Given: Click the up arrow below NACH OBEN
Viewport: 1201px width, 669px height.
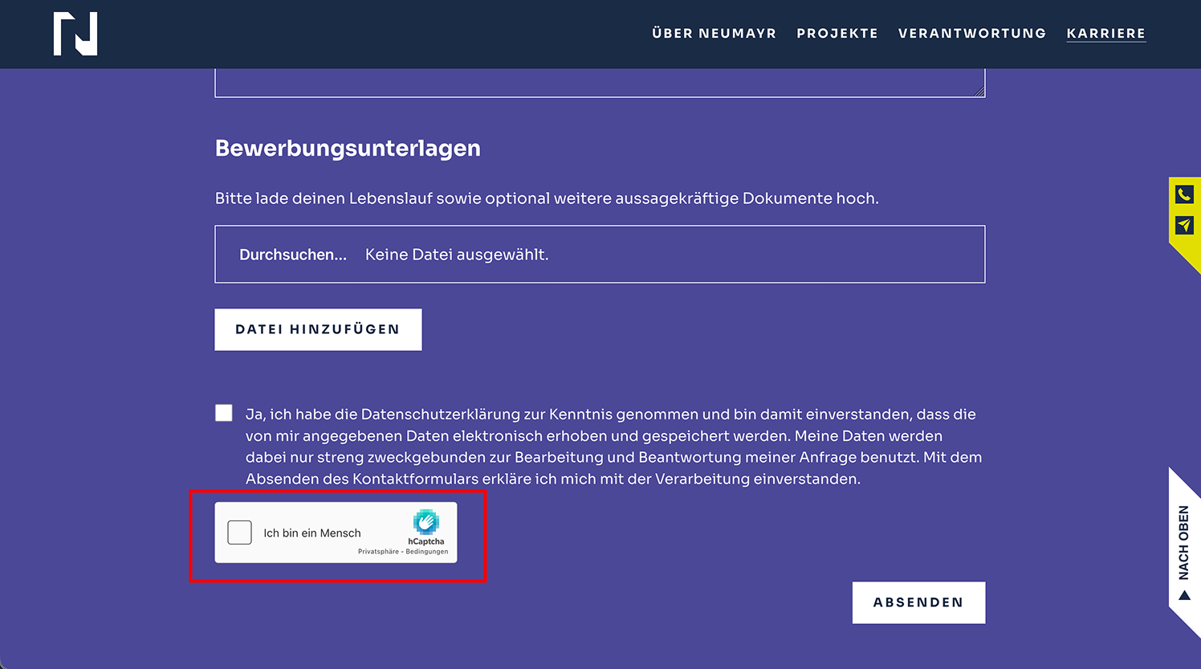Looking at the screenshot, I should click(1184, 596).
